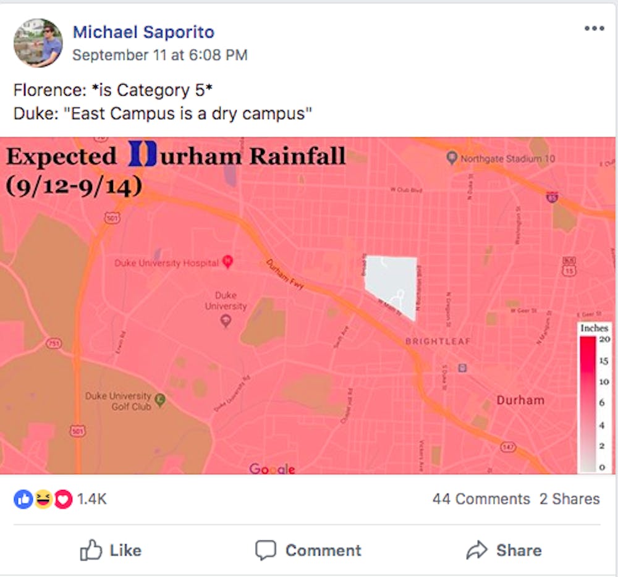Open the post options three-dots menu
The height and width of the screenshot is (577, 618).
click(x=594, y=28)
